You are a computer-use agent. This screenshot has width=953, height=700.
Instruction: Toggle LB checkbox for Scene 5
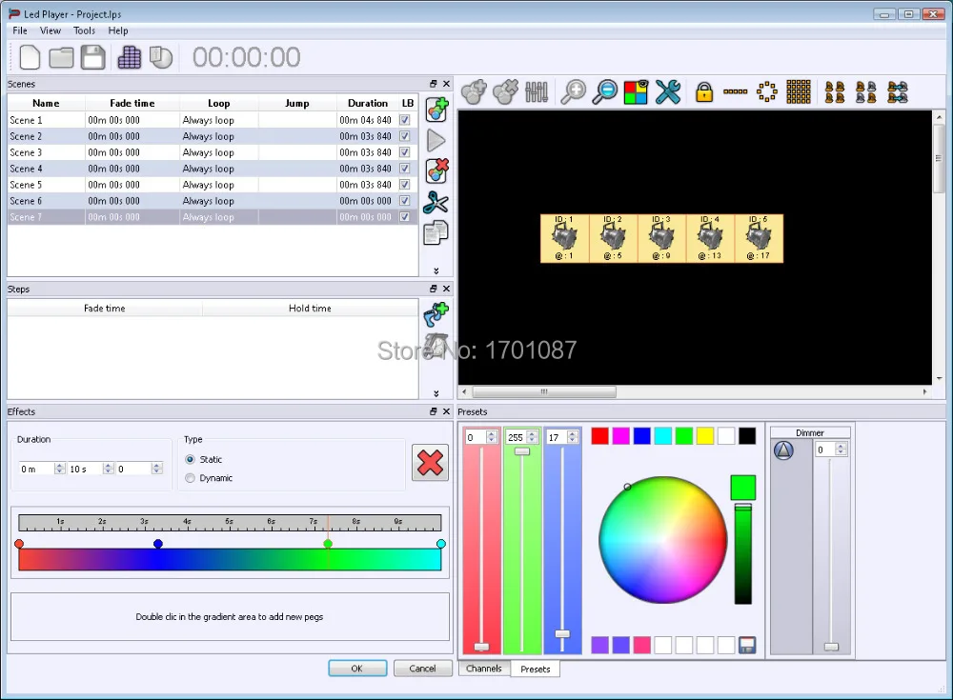(405, 185)
